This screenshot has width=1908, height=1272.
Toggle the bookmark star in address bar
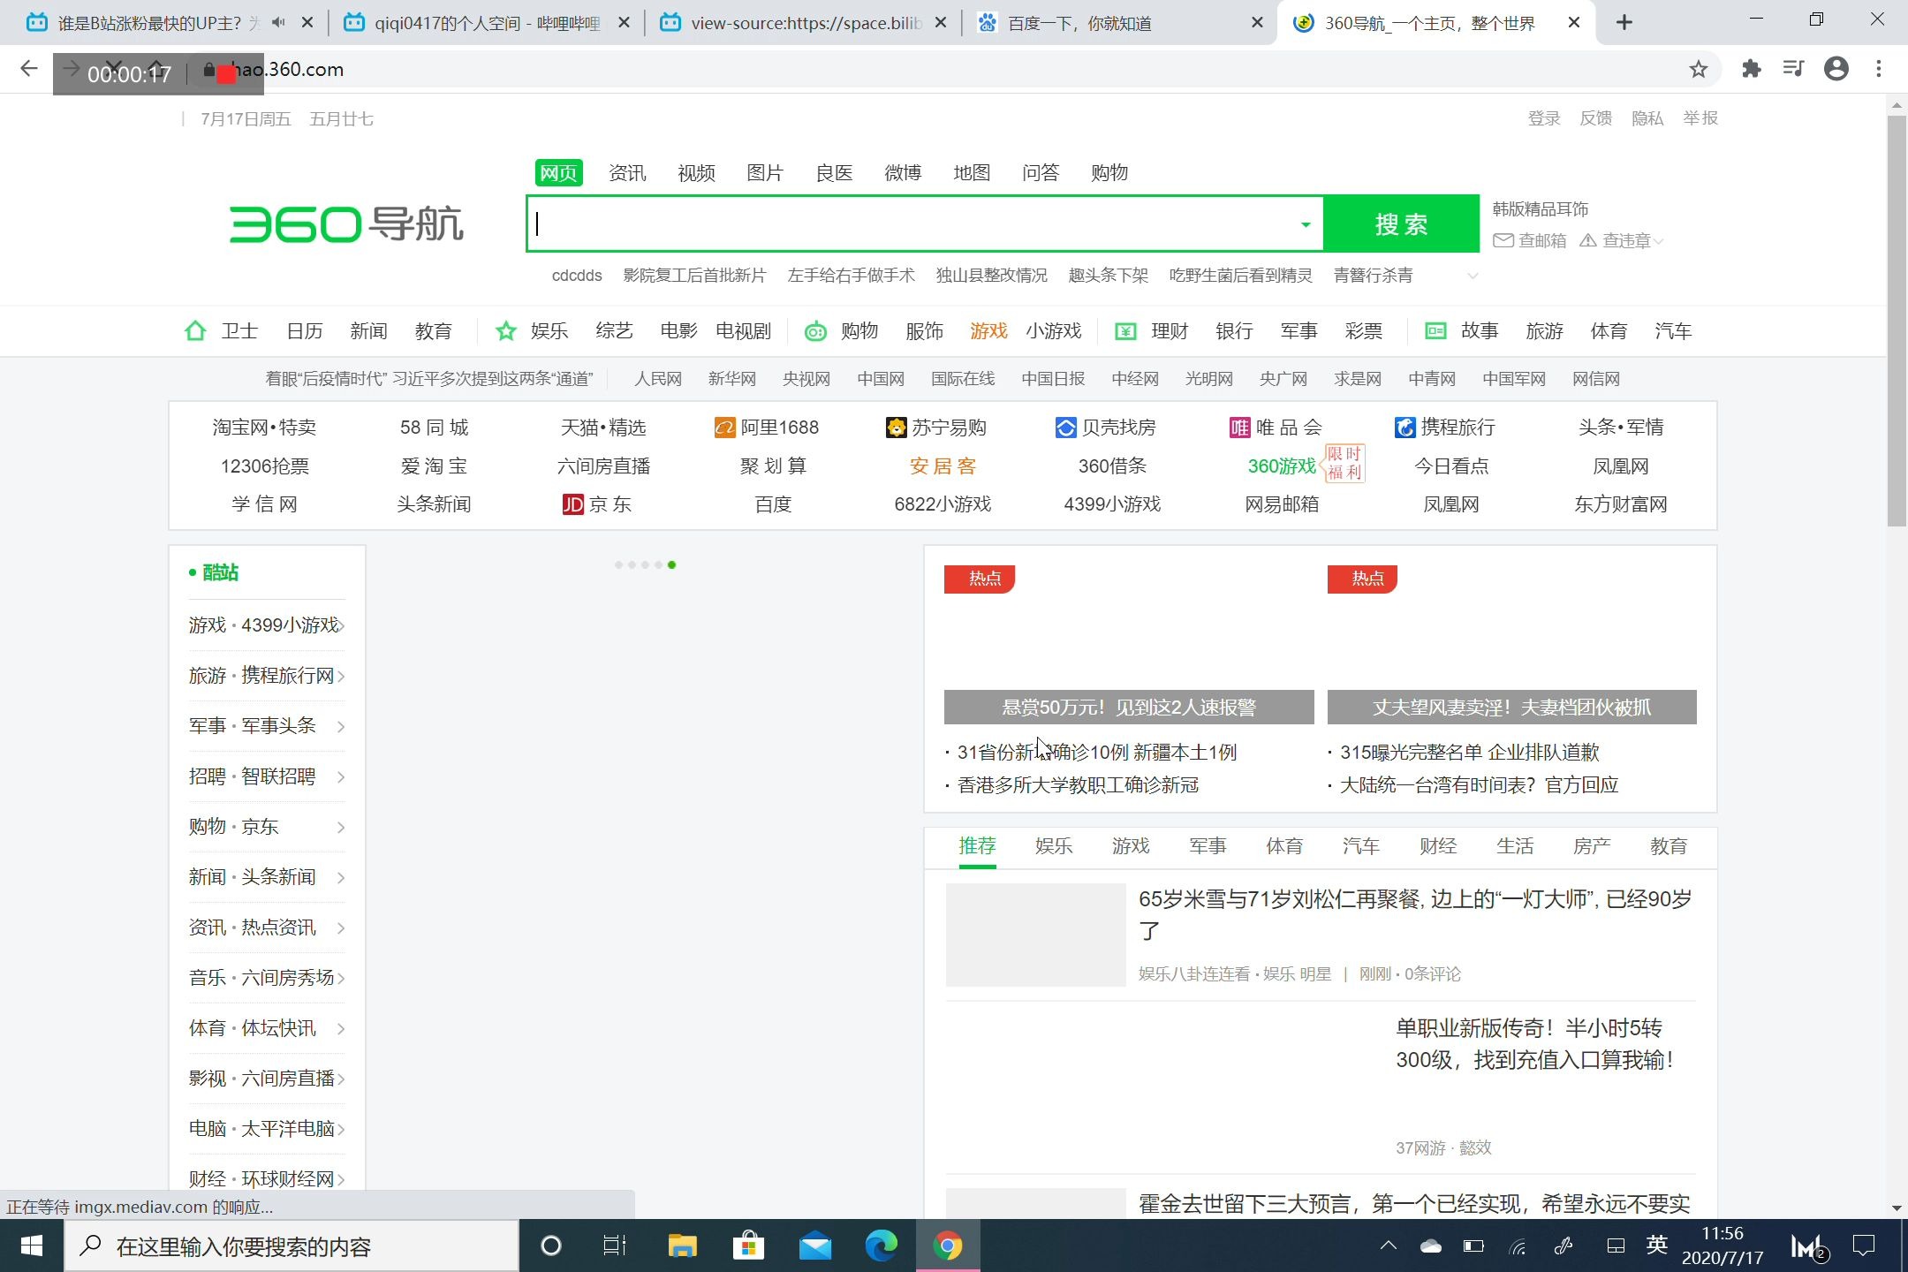[x=1697, y=69]
